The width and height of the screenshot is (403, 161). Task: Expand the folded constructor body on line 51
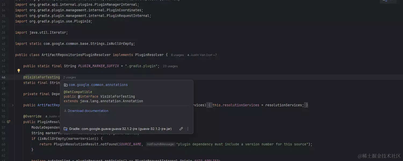pyautogui.click(x=258, y=105)
